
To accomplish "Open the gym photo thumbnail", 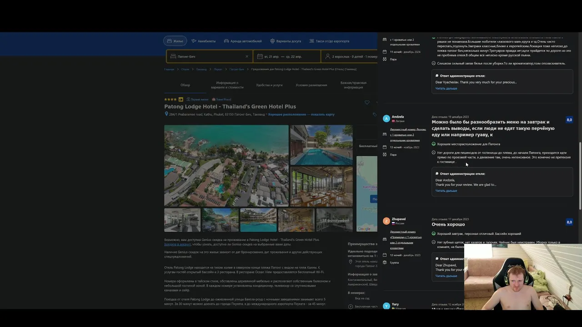I will (182, 220).
